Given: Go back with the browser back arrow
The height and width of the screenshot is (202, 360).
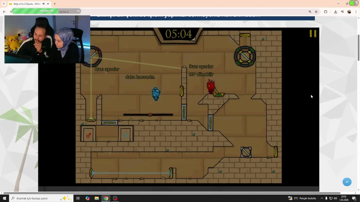Looking at the screenshot, I should pos(4,12).
